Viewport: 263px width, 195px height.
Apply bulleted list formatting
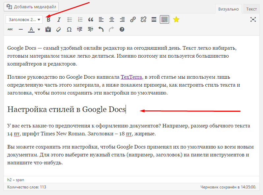point(70,20)
